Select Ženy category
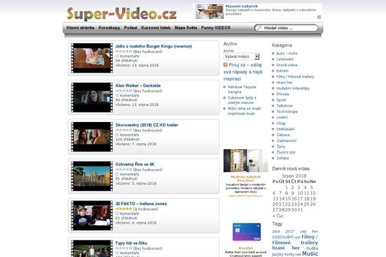This screenshot has width=386, height=257. pyautogui.click(x=280, y=146)
